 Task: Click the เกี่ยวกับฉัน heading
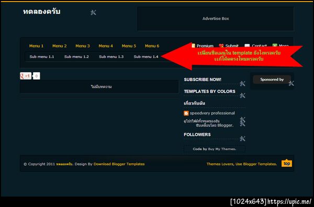[194, 103]
